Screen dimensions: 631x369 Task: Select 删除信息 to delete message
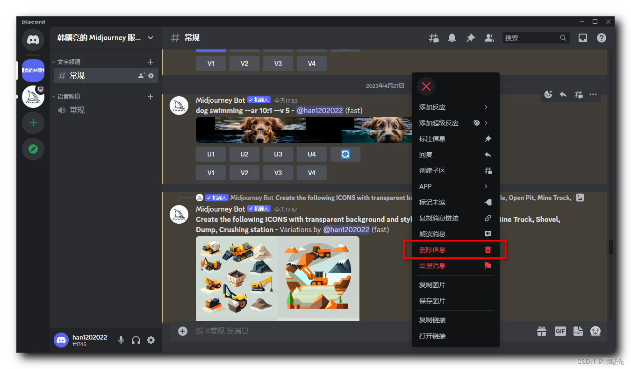click(x=455, y=250)
